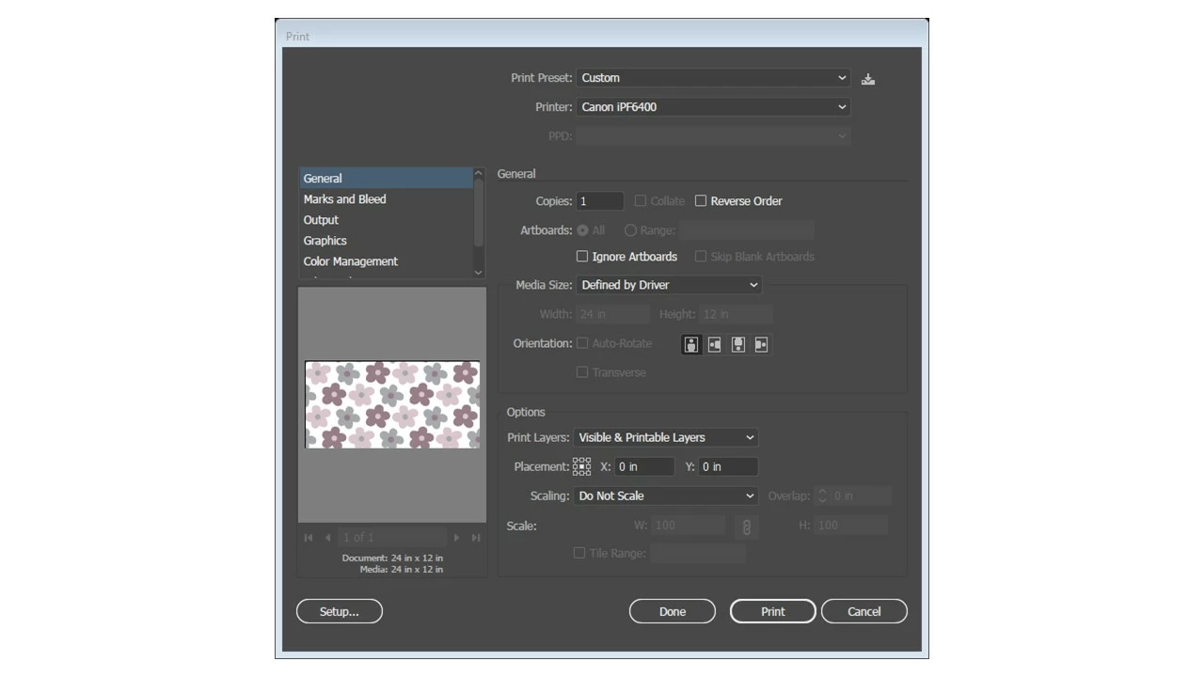Open the Scaling dropdown
The image size is (1204, 677).
click(666, 496)
